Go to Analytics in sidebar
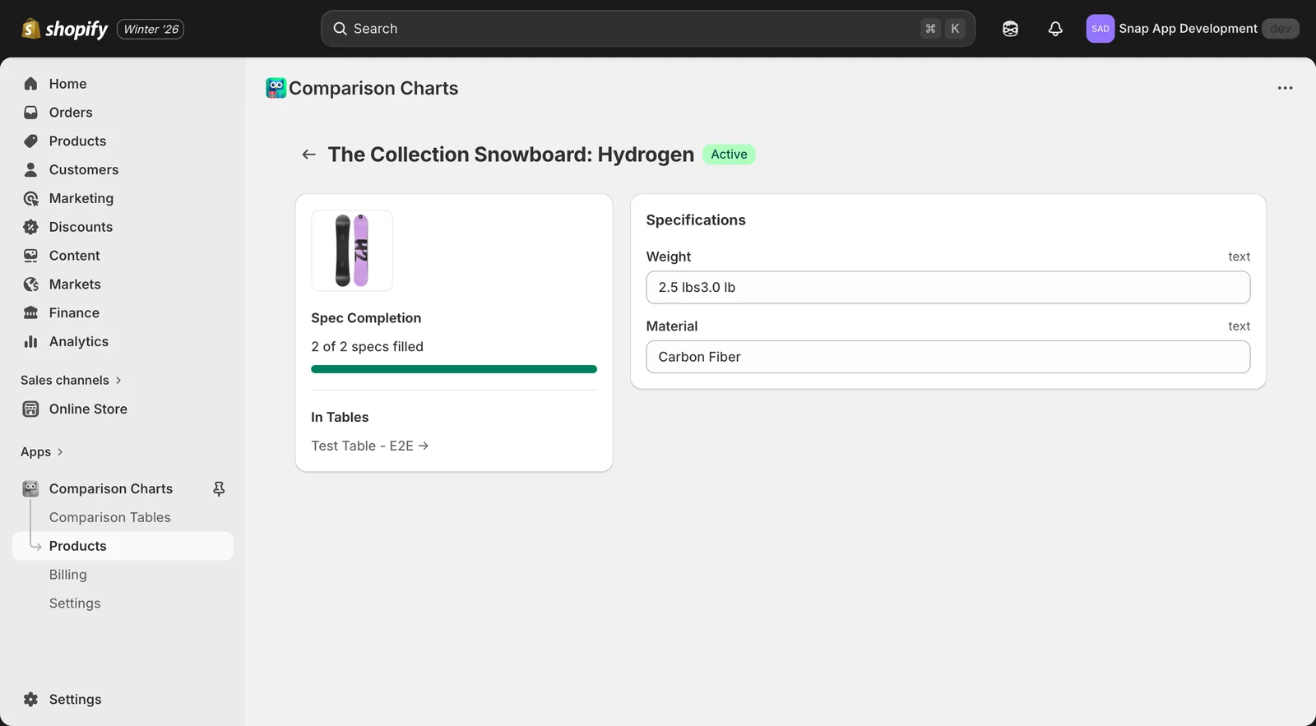Screen dimensions: 1316x726 pyautogui.click(x=79, y=342)
